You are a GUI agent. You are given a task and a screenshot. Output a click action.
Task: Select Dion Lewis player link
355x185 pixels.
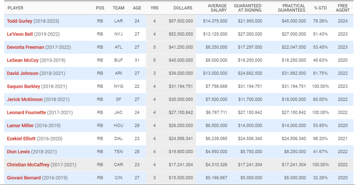click(x=18, y=152)
